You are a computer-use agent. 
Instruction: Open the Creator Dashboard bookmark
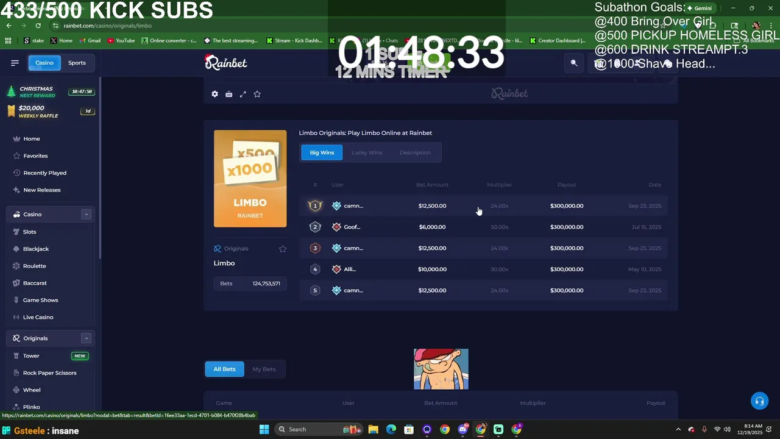tap(558, 41)
